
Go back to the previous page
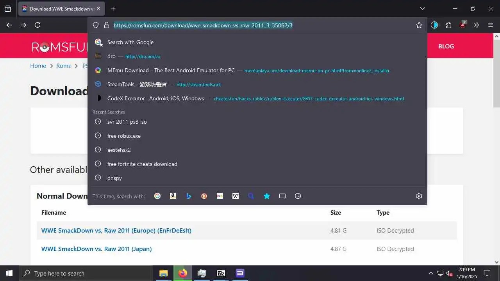9,25
